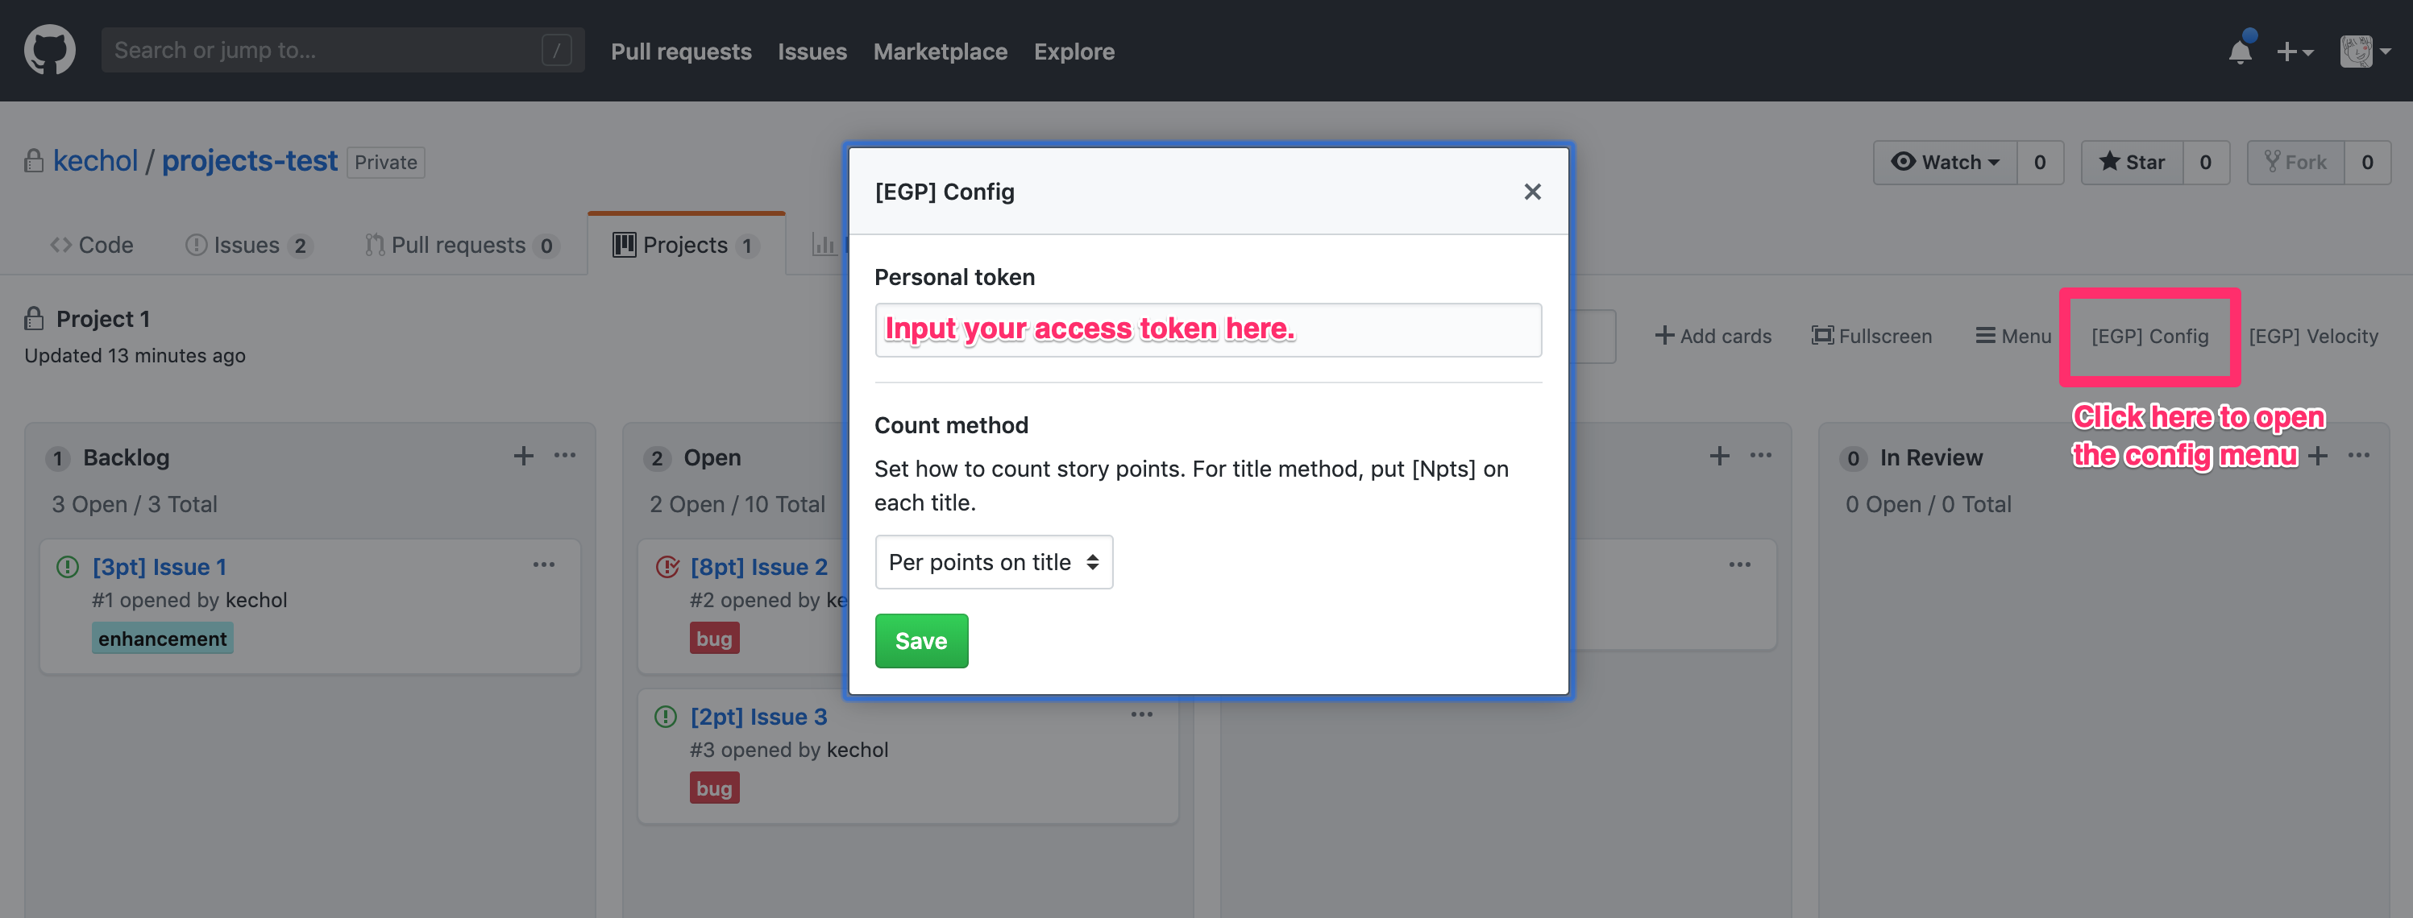Click the GitHub Octocat logo
The height and width of the screenshot is (918, 2413).
click(50, 50)
